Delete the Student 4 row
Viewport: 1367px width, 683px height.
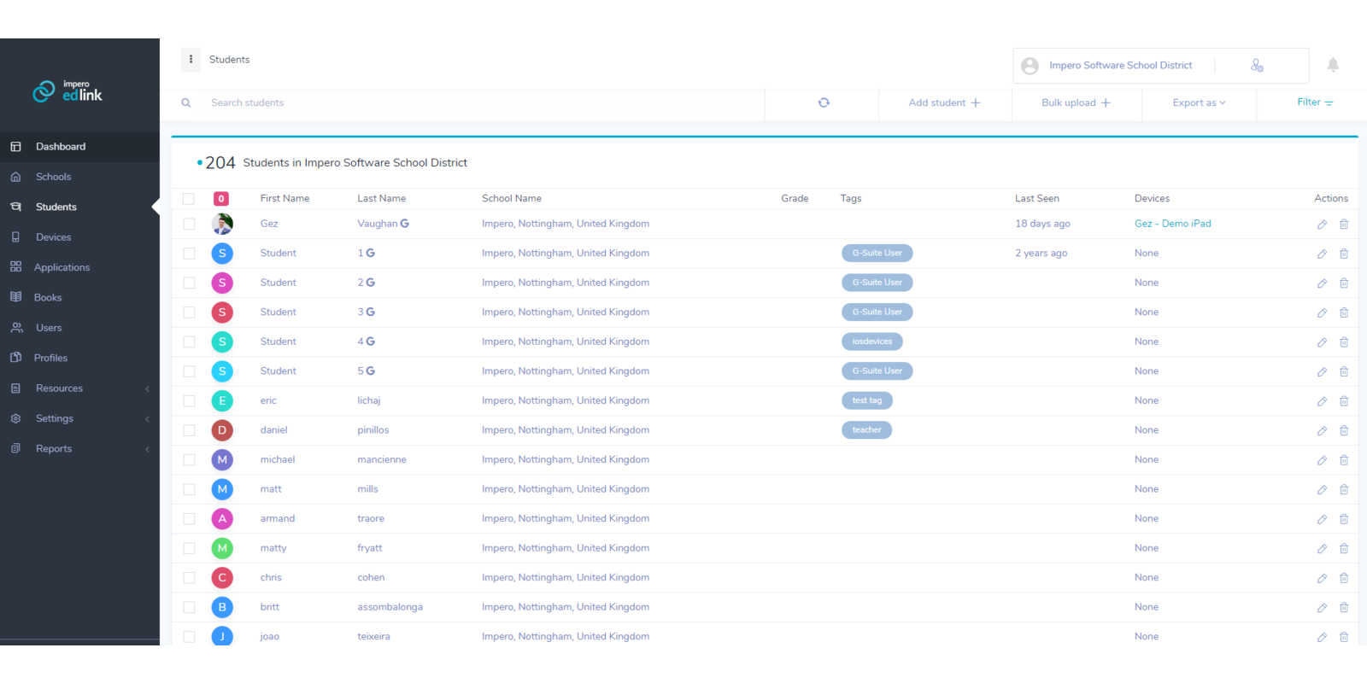pyautogui.click(x=1344, y=342)
